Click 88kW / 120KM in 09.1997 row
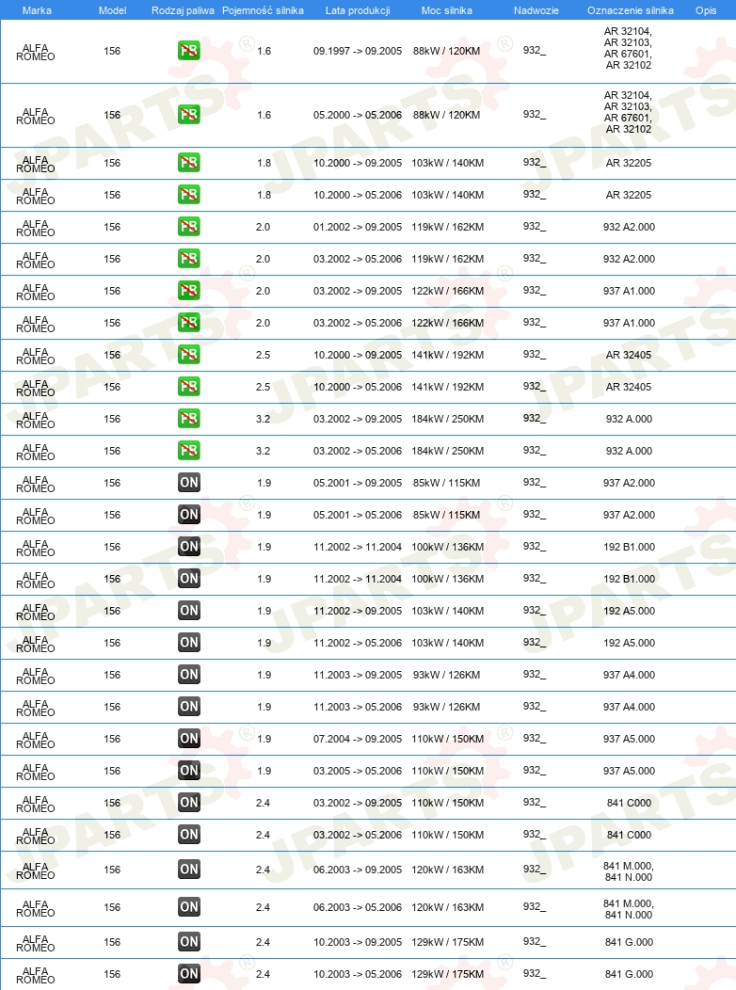The height and width of the screenshot is (990, 736). tap(446, 51)
